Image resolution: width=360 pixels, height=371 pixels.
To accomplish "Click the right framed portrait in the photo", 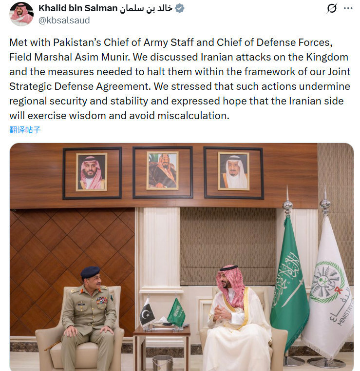I will pyautogui.click(x=233, y=171).
